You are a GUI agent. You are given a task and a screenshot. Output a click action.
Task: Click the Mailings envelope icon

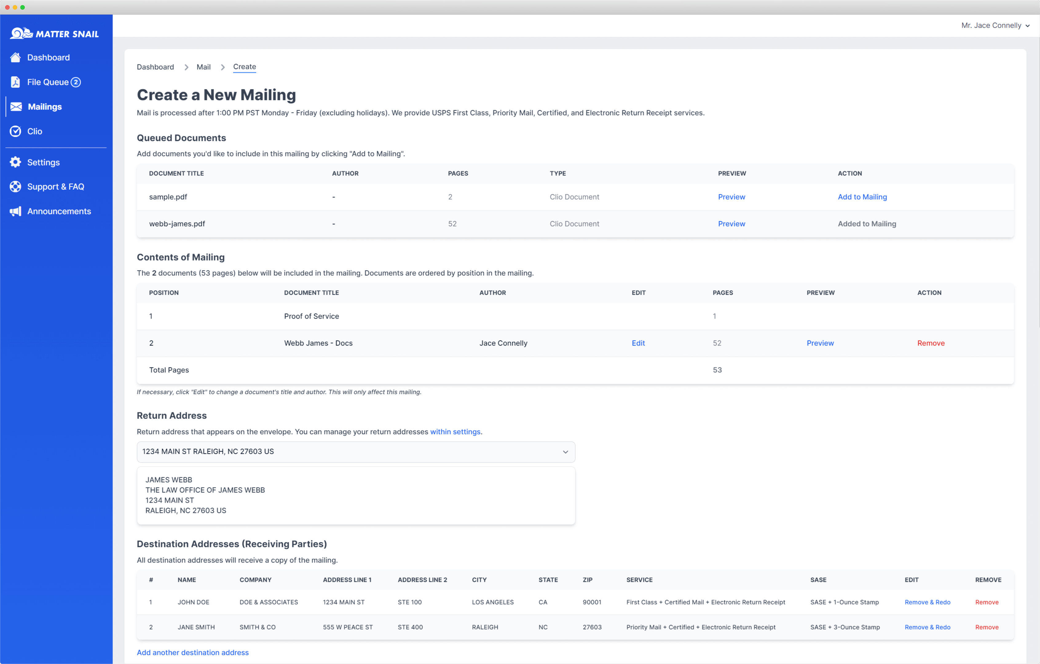pyautogui.click(x=16, y=107)
